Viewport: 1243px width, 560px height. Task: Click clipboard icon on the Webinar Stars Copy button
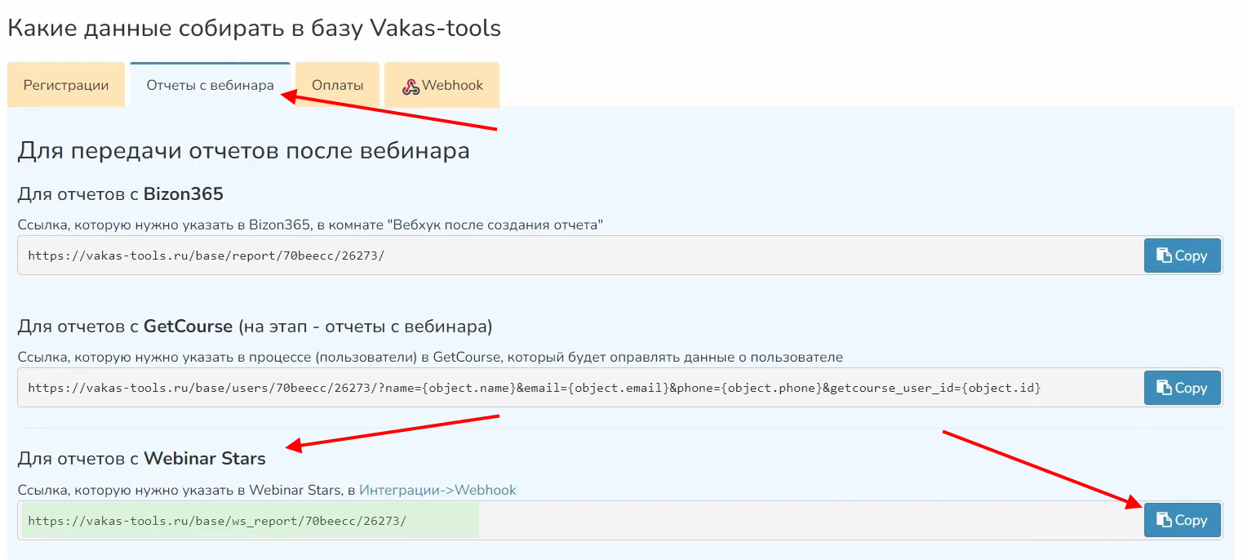[1164, 520]
